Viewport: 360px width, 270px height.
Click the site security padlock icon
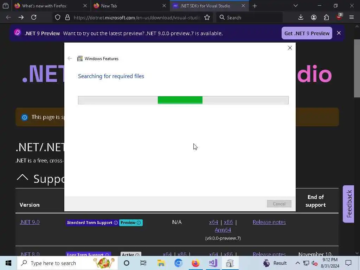[x=67, y=18]
